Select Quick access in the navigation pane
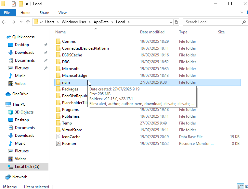 pos(23,37)
